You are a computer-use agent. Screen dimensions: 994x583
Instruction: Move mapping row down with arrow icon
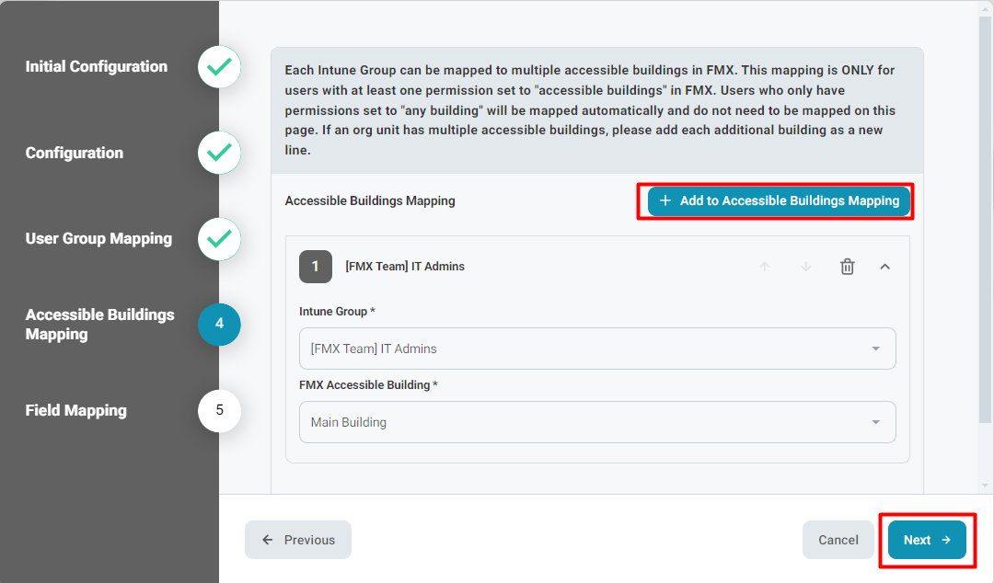(806, 267)
